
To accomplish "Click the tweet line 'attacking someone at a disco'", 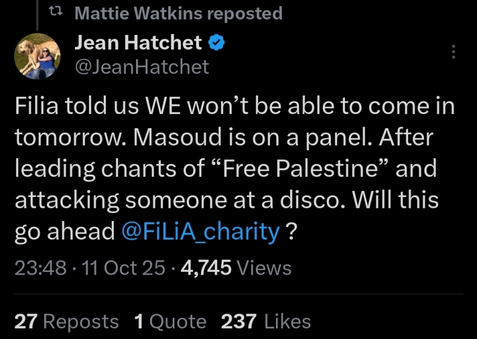I will pos(169,201).
